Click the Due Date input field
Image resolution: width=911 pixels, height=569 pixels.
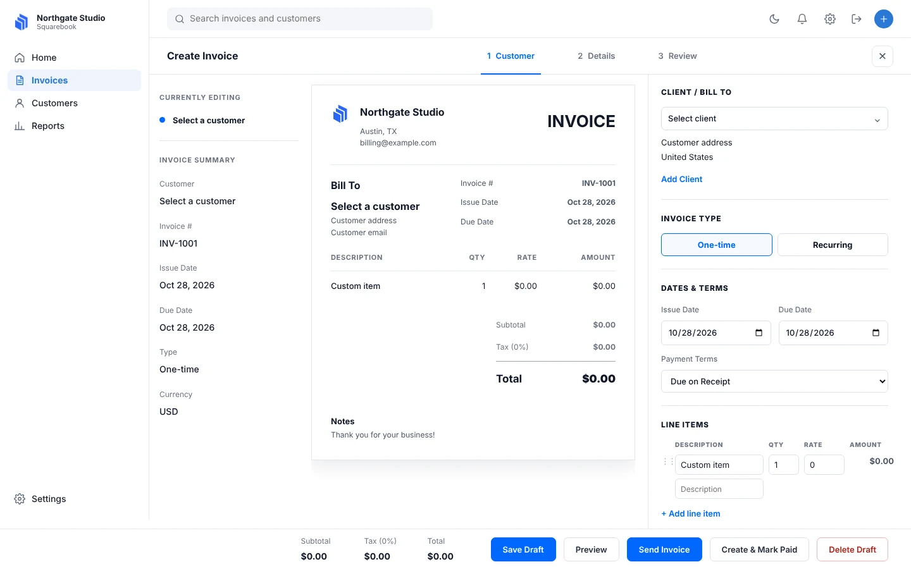(x=833, y=333)
